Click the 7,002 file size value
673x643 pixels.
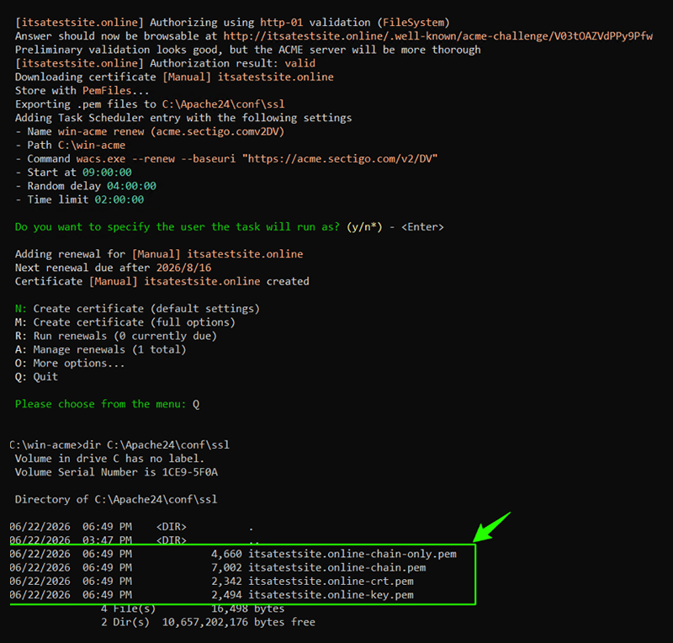click(x=226, y=568)
